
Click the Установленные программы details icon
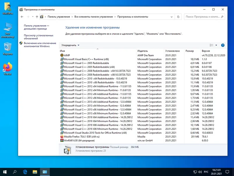click(x=68, y=150)
